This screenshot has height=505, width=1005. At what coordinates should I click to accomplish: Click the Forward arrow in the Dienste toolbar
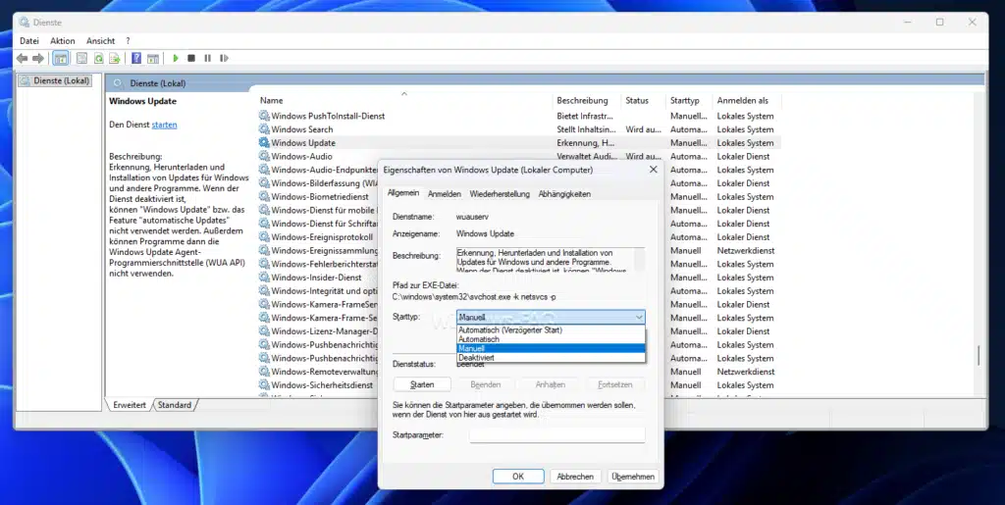(38, 58)
